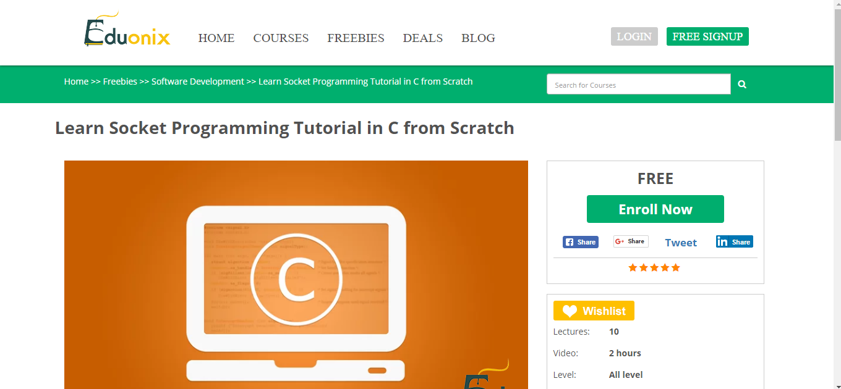This screenshot has width=841, height=389.
Task: Click the Eduonix logo
Action: click(126, 30)
